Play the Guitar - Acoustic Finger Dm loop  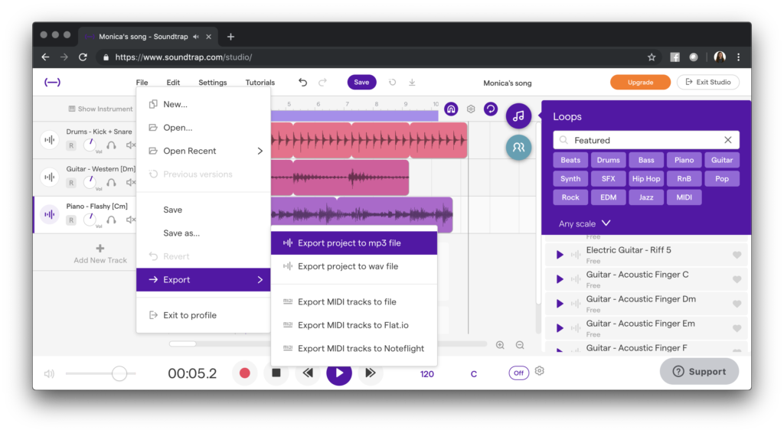click(x=560, y=304)
